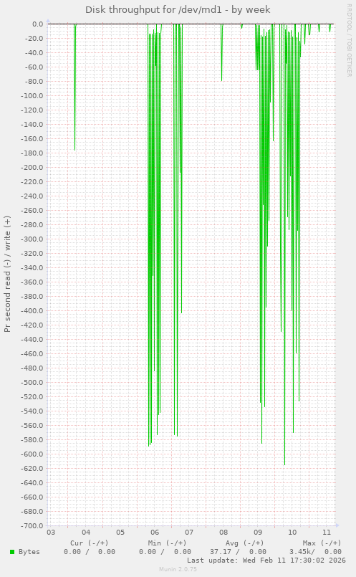
Task: Click the 'Max (-/+)' column header
Action: click(x=322, y=543)
